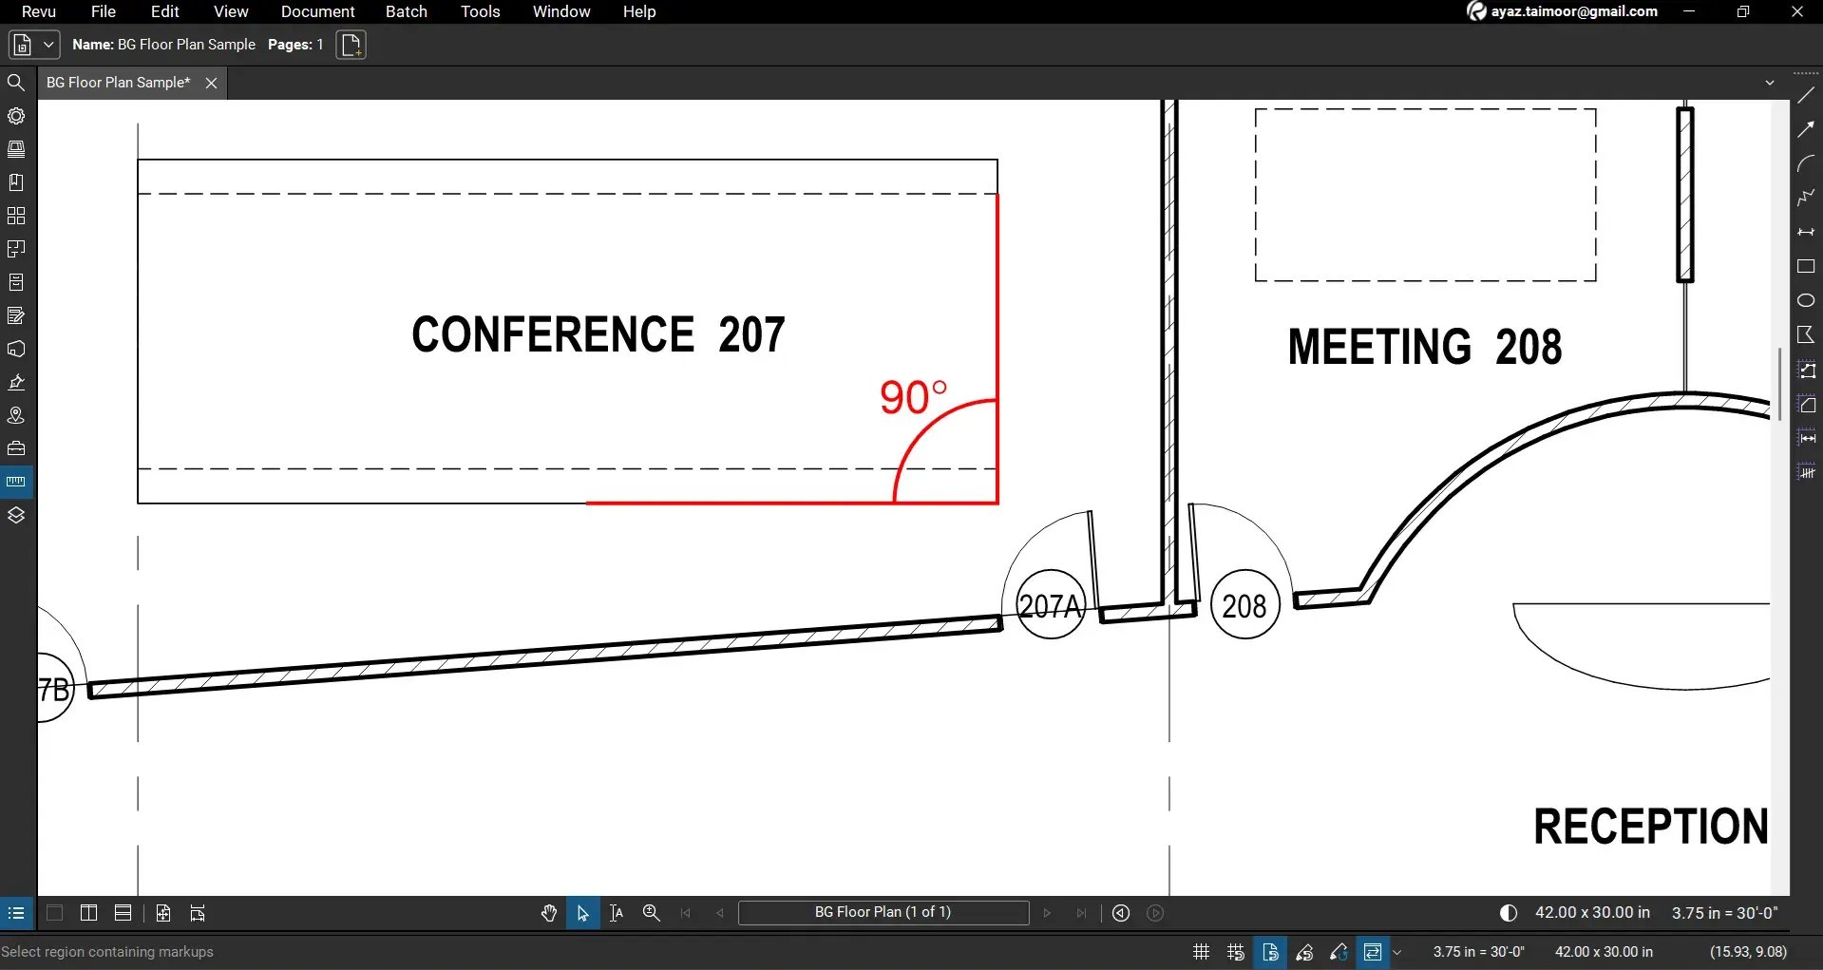Toggle markups list panel button

click(x=16, y=913)
